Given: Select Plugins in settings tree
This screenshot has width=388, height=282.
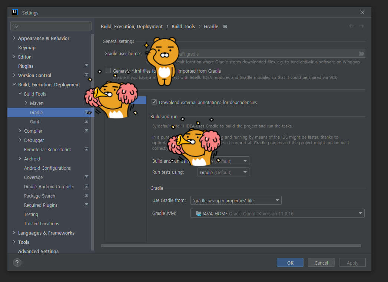Looking at the screenshot, I should pos(26,66).
